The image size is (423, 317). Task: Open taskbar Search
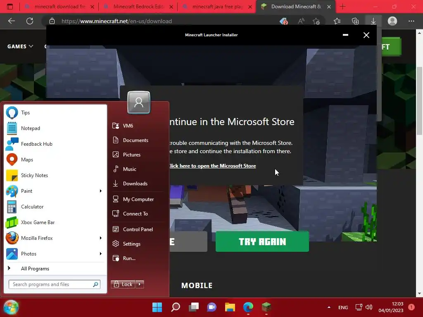[x=176, y=307]
